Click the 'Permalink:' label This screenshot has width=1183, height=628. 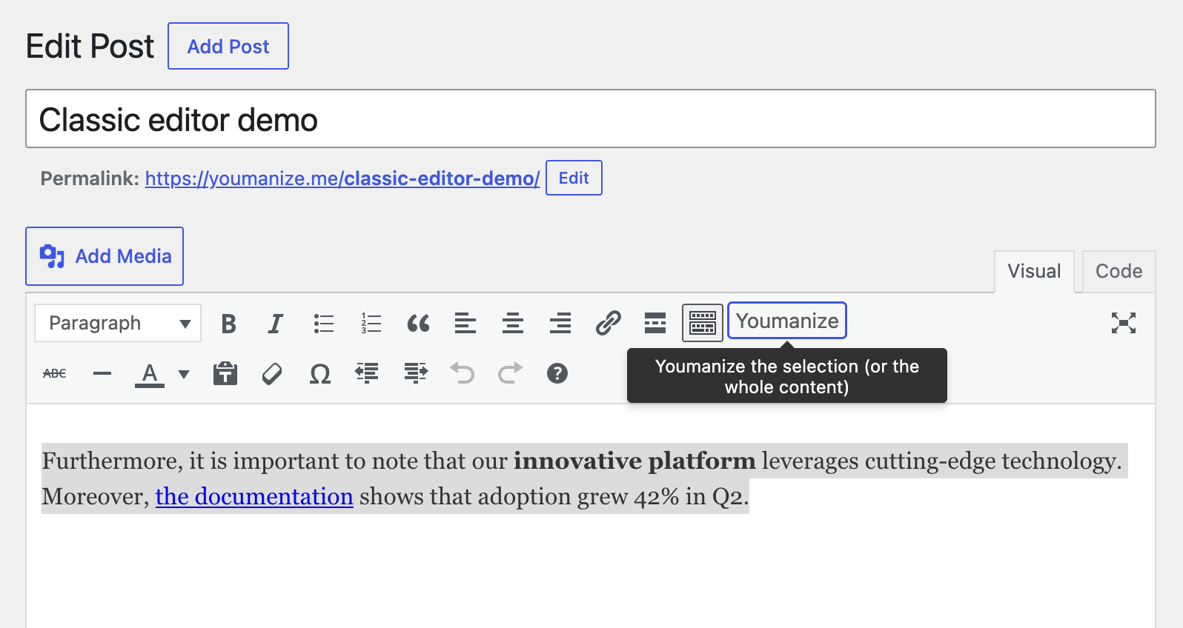coord(90,178)
